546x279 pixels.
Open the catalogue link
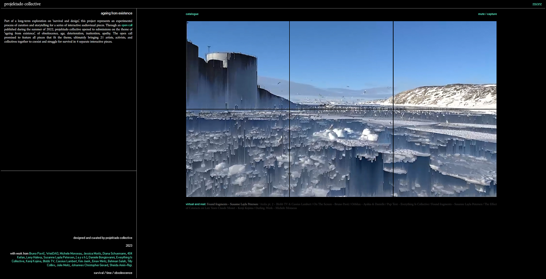[192, 14]
